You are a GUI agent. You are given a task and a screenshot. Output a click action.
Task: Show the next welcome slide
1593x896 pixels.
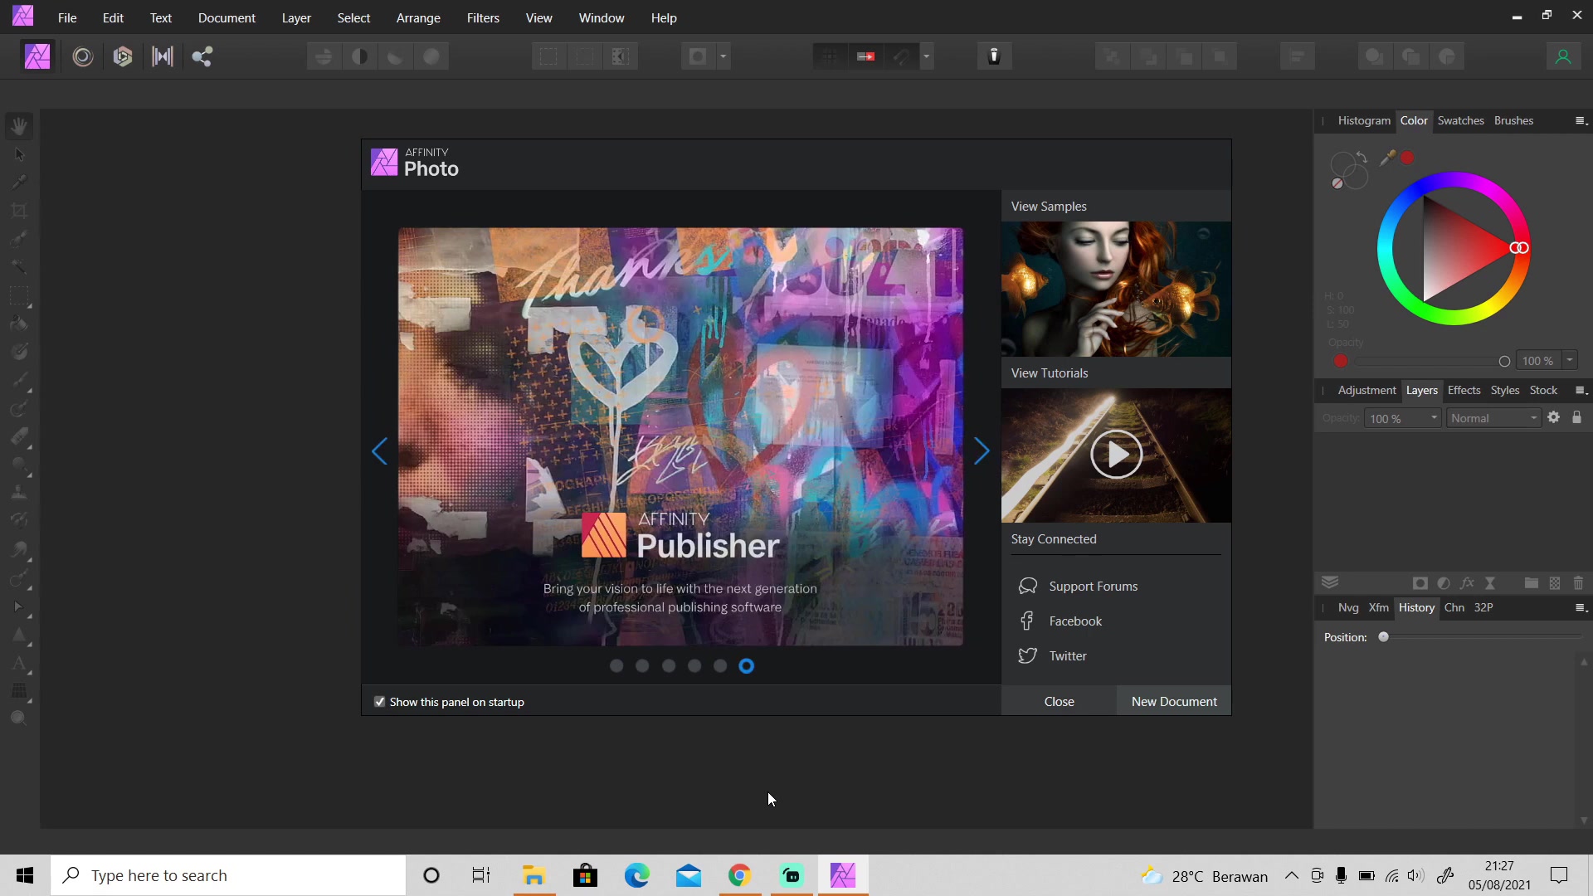982,451
